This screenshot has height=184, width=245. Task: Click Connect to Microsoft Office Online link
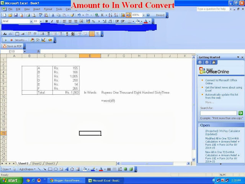221,82
